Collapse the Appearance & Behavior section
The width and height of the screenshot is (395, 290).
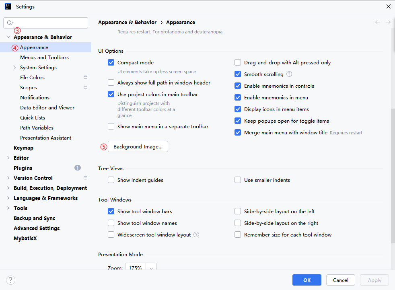[8, 37]
